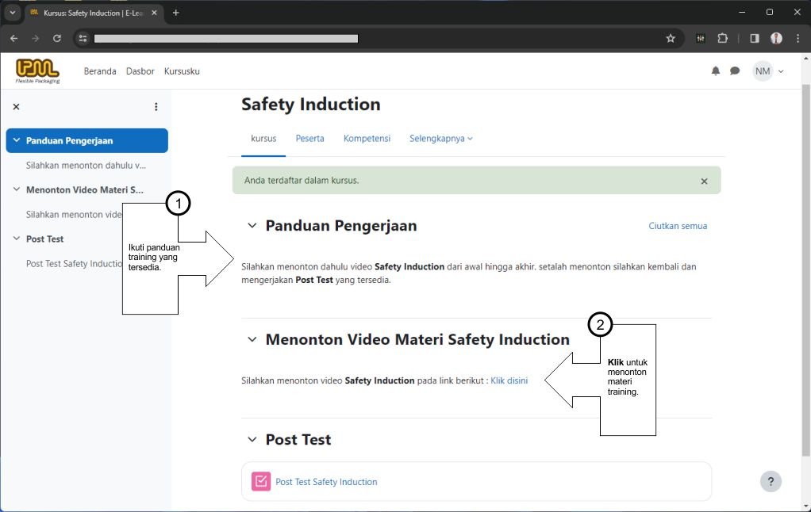Image resolution: width=811 pixels, height=512 pixels.
Task: Collapse the Post Test section in content
Action: point(252,440)
